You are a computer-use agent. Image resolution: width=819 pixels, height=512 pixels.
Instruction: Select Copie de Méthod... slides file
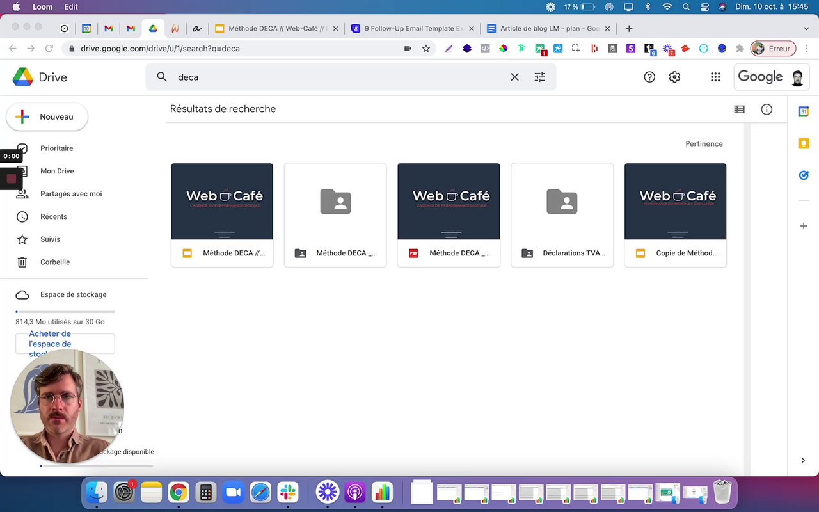coord(675,215)
